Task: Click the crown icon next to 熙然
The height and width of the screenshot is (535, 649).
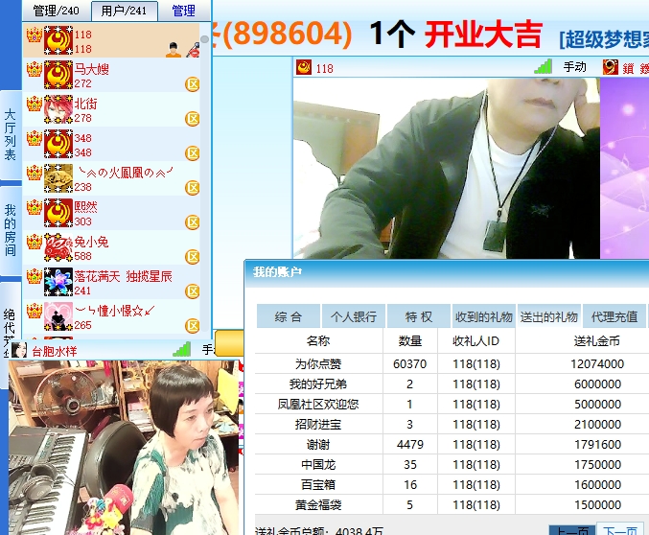Action: coord(34,208)
